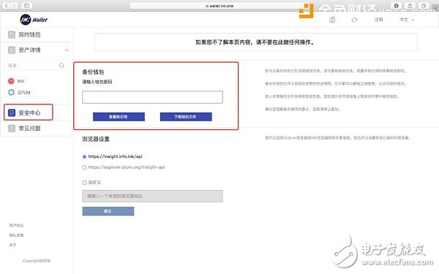Select the explorer.qtum.org/insight-api radio option
Viewport: 439px width, 274px height.
(x=84, y=167)
